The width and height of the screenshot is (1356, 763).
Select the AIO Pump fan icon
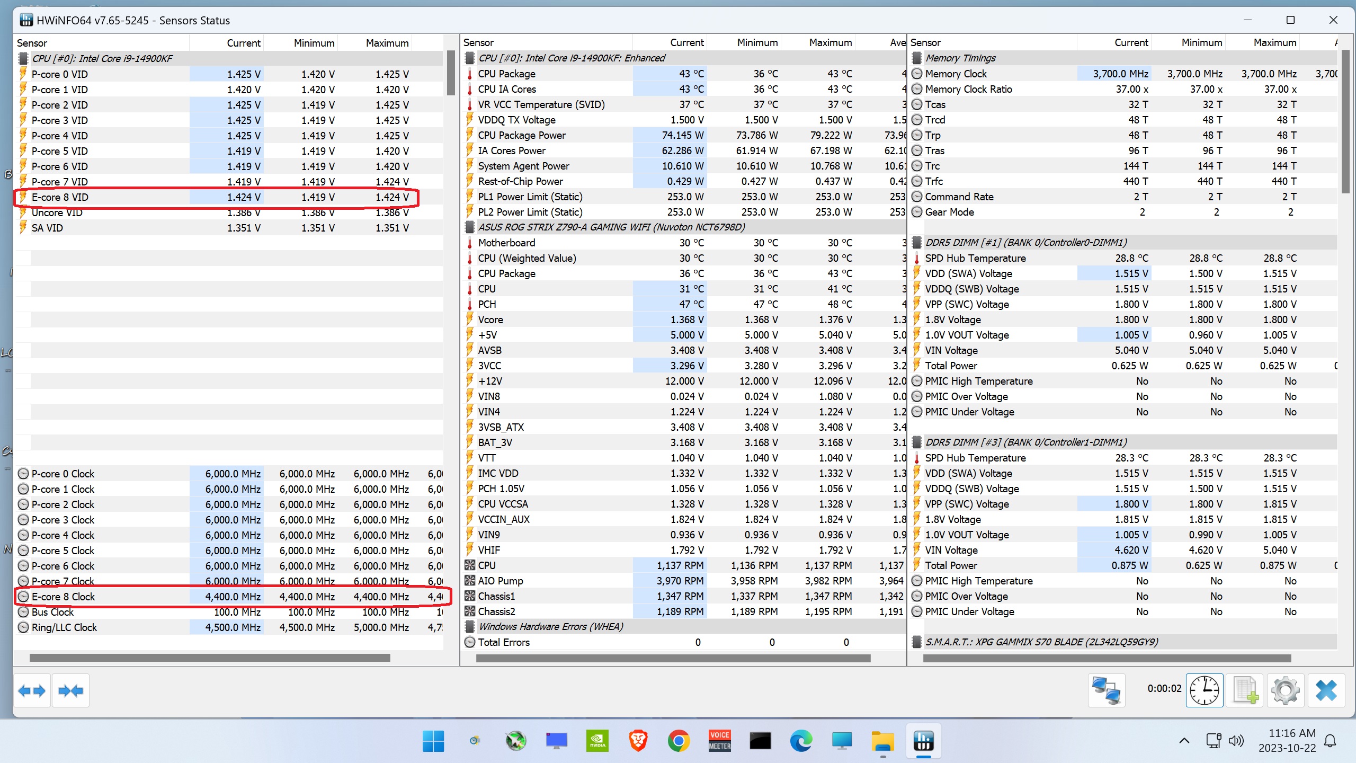click(x=470, y=581)
